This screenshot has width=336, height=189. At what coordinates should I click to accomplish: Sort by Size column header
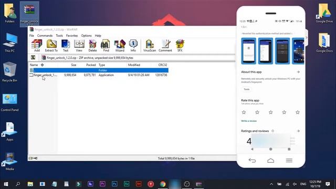pos(73,65)
